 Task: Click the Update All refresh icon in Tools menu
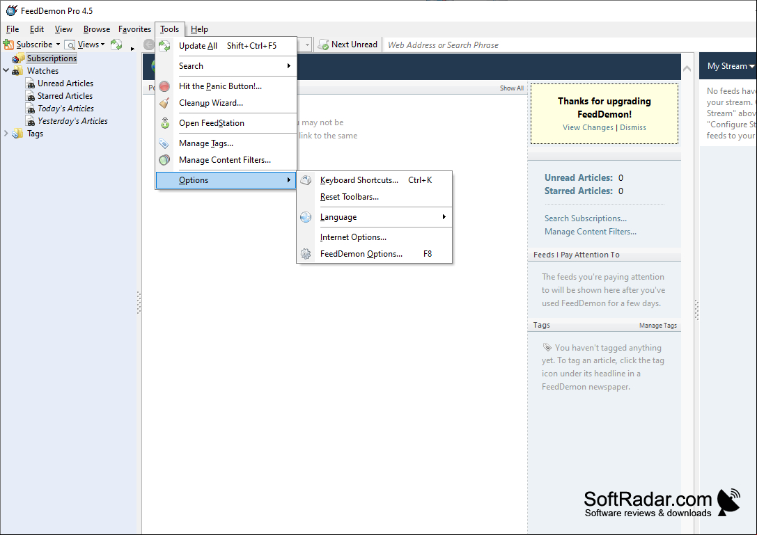[164, 46]
